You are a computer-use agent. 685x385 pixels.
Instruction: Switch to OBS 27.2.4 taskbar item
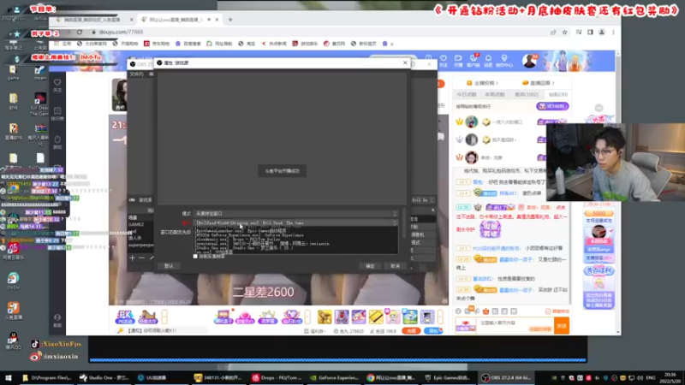click(x=506, y=377)
